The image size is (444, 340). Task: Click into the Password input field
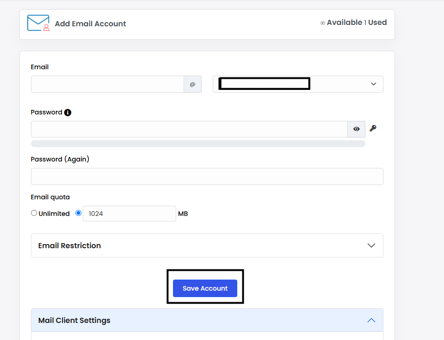[x=189, y=129]
